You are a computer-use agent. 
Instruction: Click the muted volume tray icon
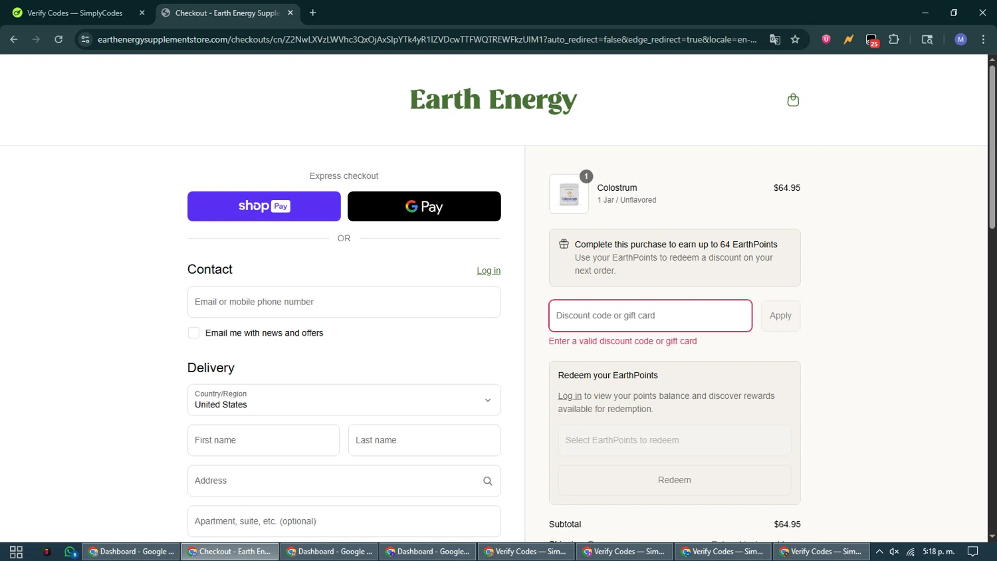coord(894,552)
